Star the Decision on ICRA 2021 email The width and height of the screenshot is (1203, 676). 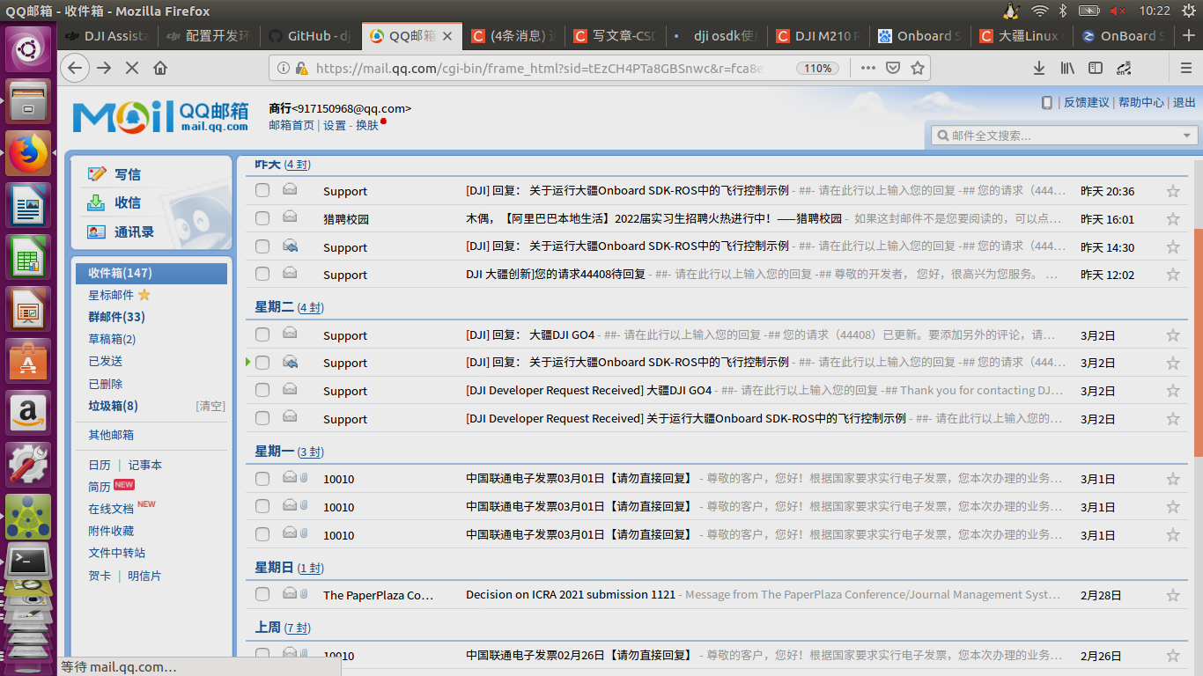(x=1173, y=595)
